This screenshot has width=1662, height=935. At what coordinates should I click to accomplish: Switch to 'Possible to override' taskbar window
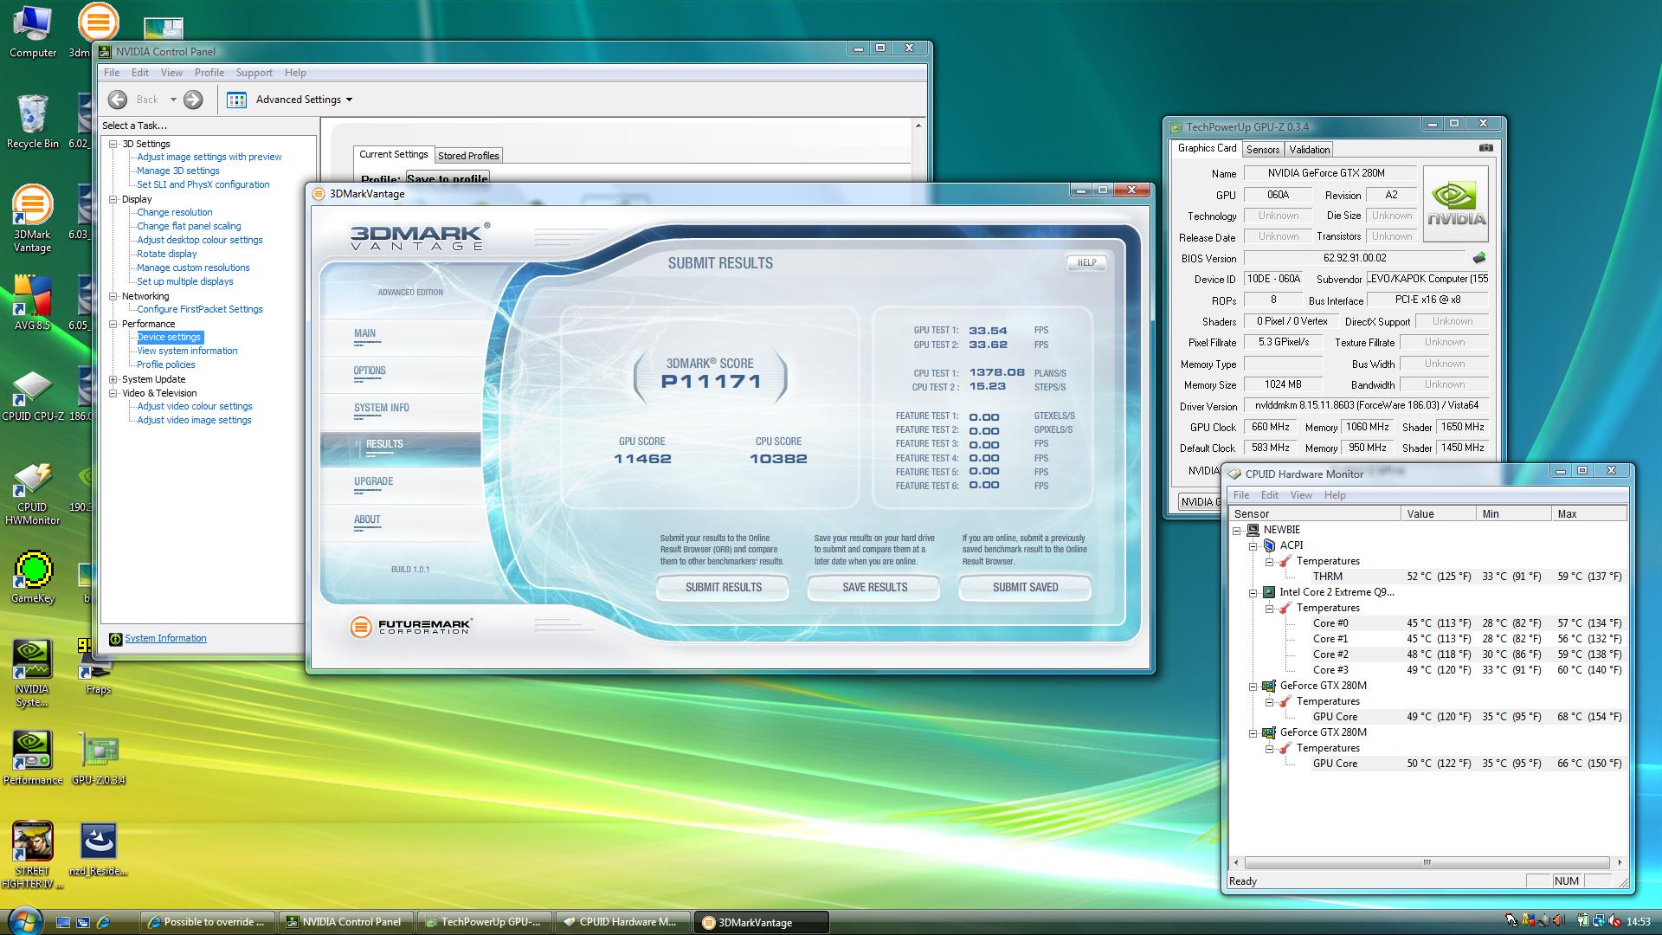[208, 922]
